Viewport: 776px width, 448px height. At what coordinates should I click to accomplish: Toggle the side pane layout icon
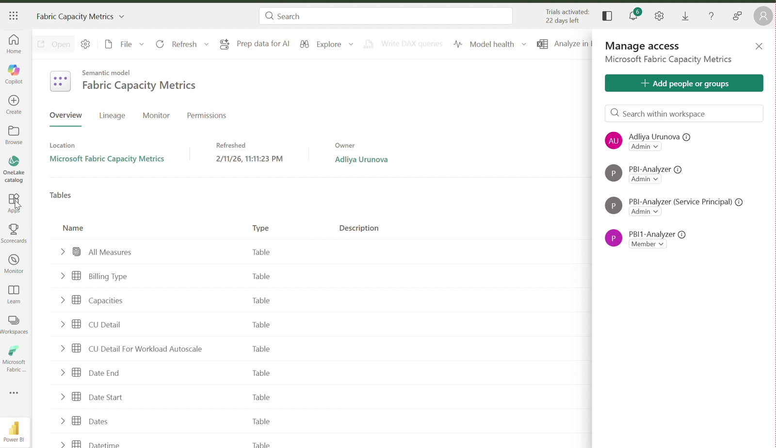[607, 16]
